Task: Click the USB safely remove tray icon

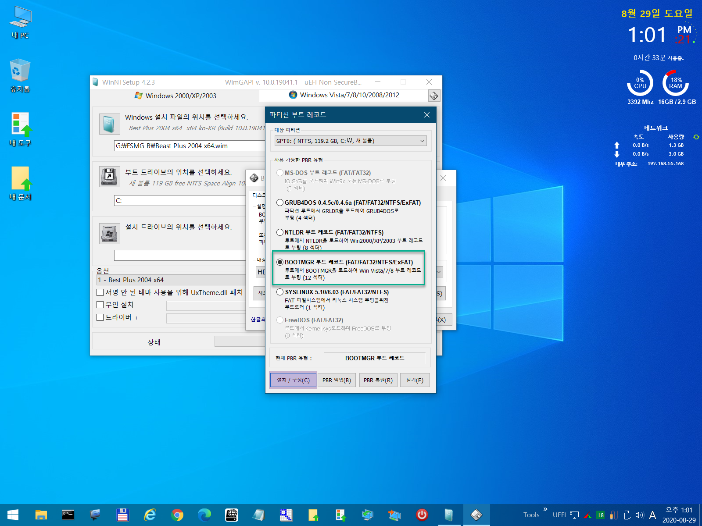Action: [x=627, y=515]
